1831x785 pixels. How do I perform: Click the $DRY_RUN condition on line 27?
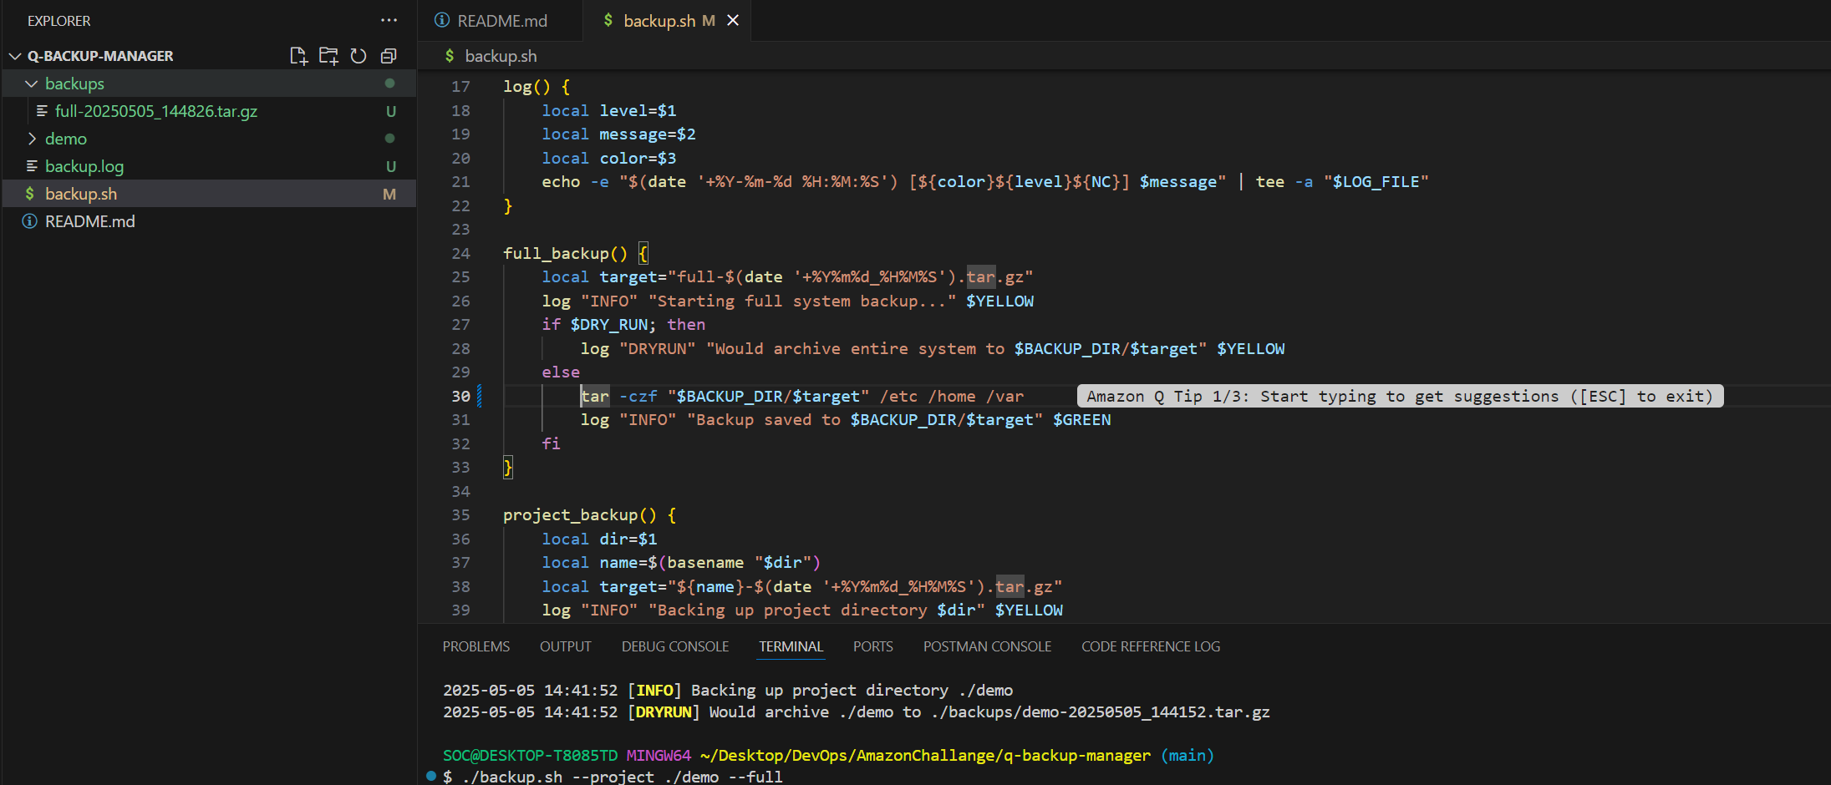tap(609, 324)
